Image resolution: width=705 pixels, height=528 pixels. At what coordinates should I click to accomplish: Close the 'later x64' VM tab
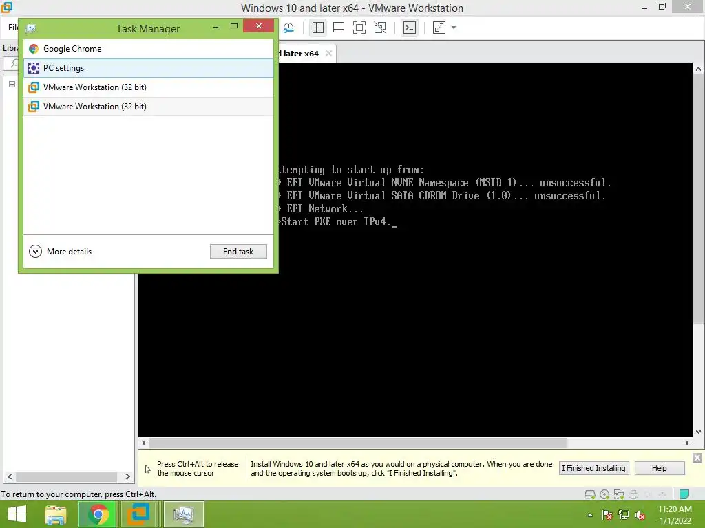pyautogui.click(x=328, y=54)
